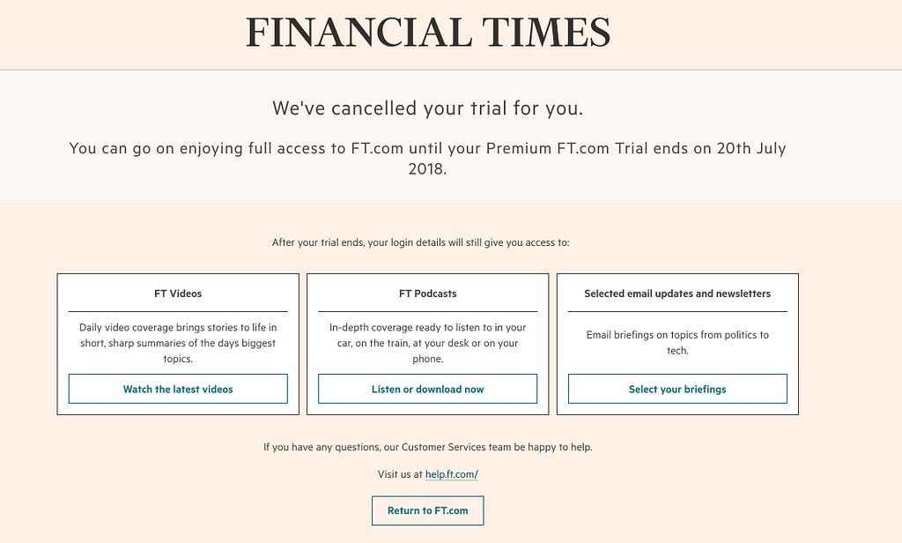902x543 pixels.
Task: Follow the help.ft.com link
Action: pos(452,474)
